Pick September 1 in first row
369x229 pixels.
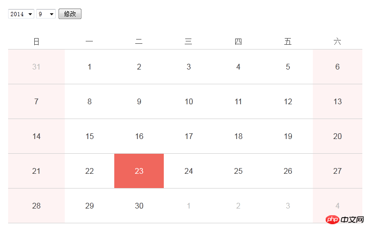tap(90, 67)
